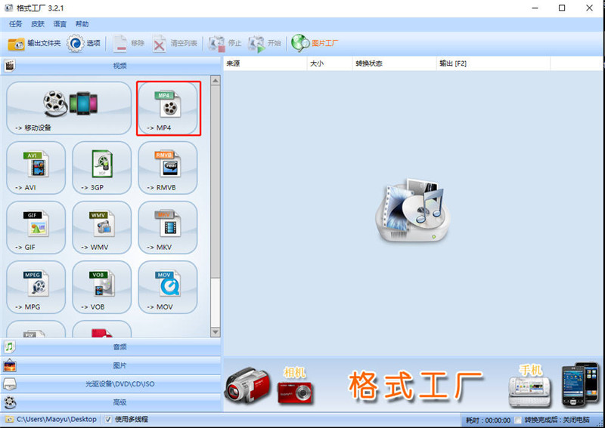Toggle the 使用多线程 checkbox
The width and height of the screenshot is (605, 428).
click(x=108, y=420)
